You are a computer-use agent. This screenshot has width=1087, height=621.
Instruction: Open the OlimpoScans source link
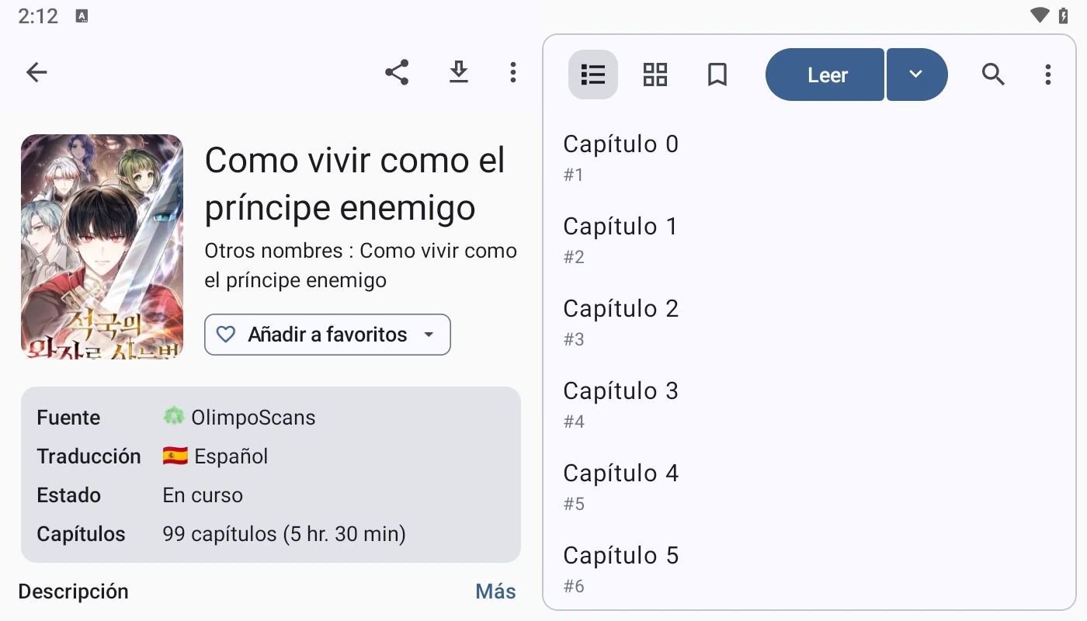point(253,418)
